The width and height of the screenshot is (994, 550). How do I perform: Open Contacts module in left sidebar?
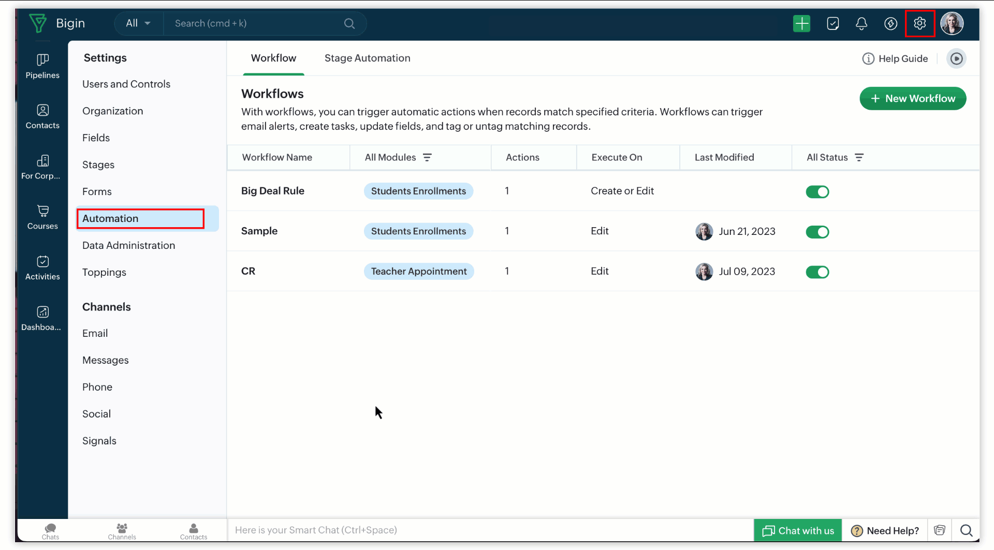coord(42,116)
